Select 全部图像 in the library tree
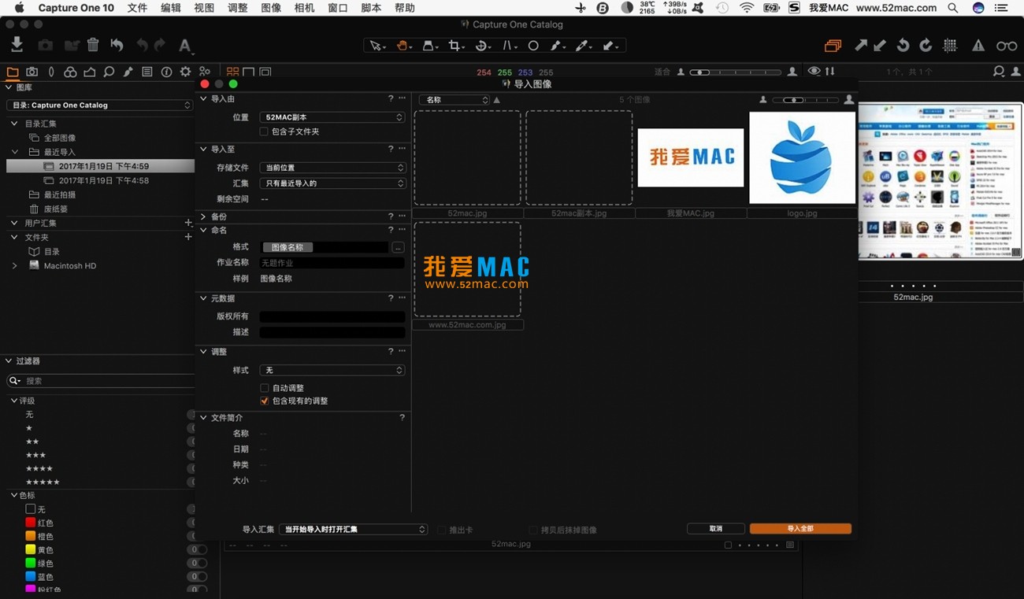The height and width of the screenshot is (599, 1024). click(60, 138)
